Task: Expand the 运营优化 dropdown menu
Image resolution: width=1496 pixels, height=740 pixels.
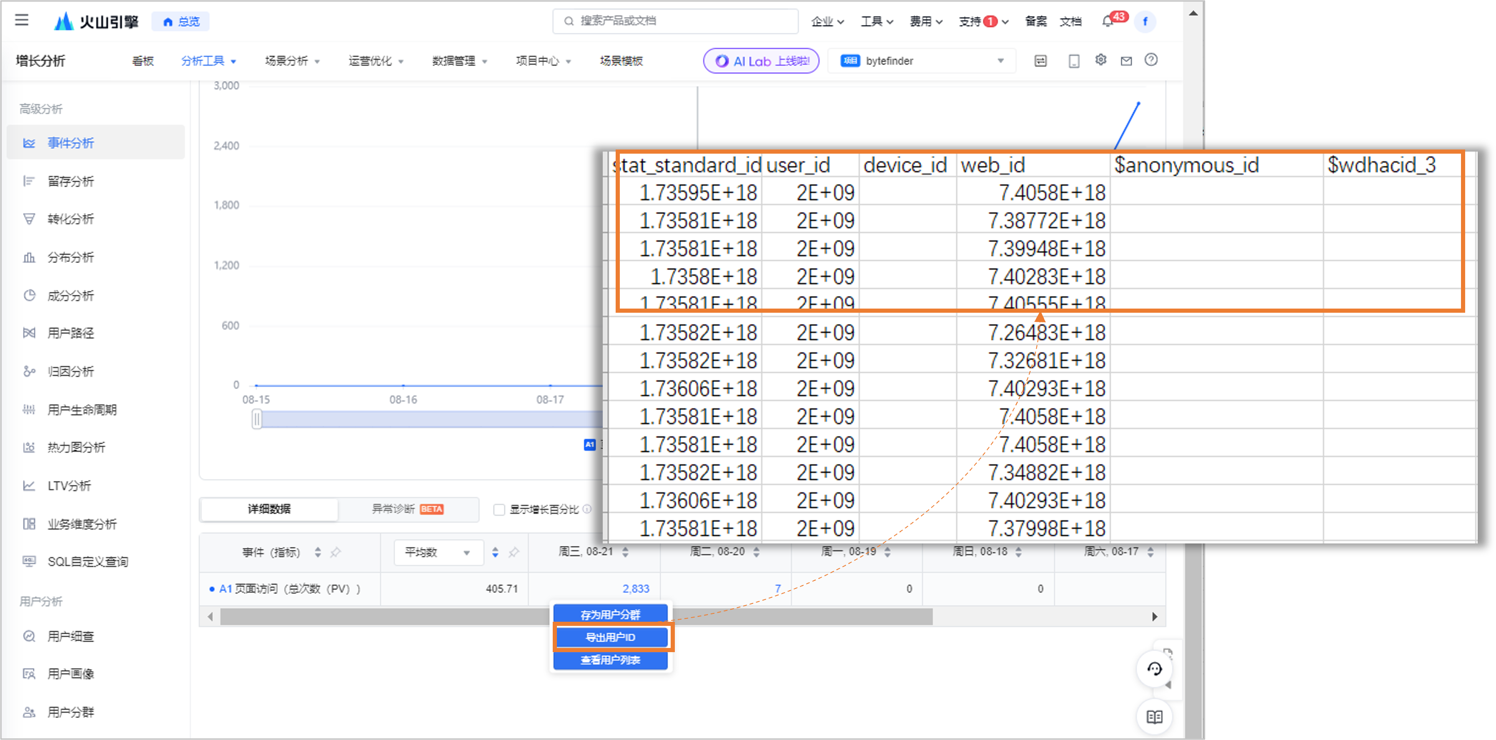Action: coord(376,61)
